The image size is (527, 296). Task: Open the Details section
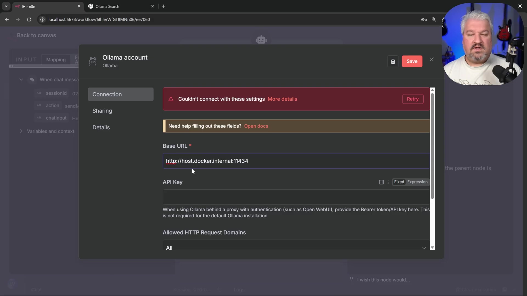coord(101,127)
